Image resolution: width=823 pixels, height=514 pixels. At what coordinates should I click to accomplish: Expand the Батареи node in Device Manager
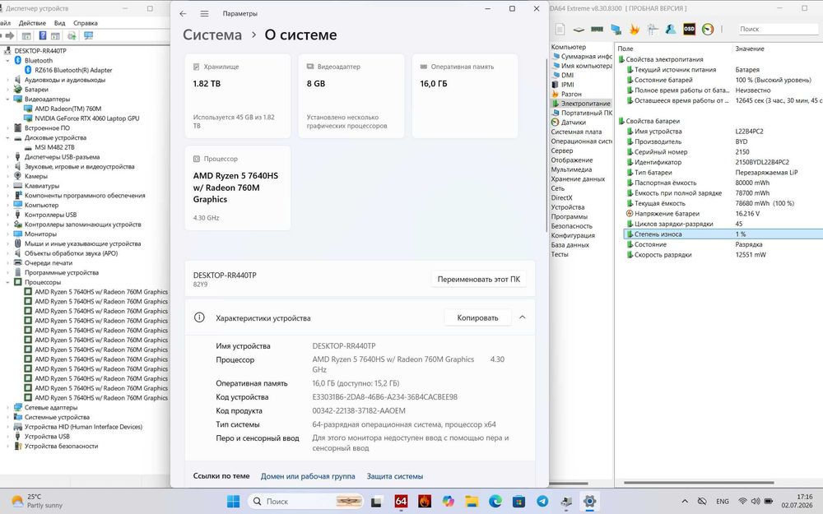click(x=8, y=89)
